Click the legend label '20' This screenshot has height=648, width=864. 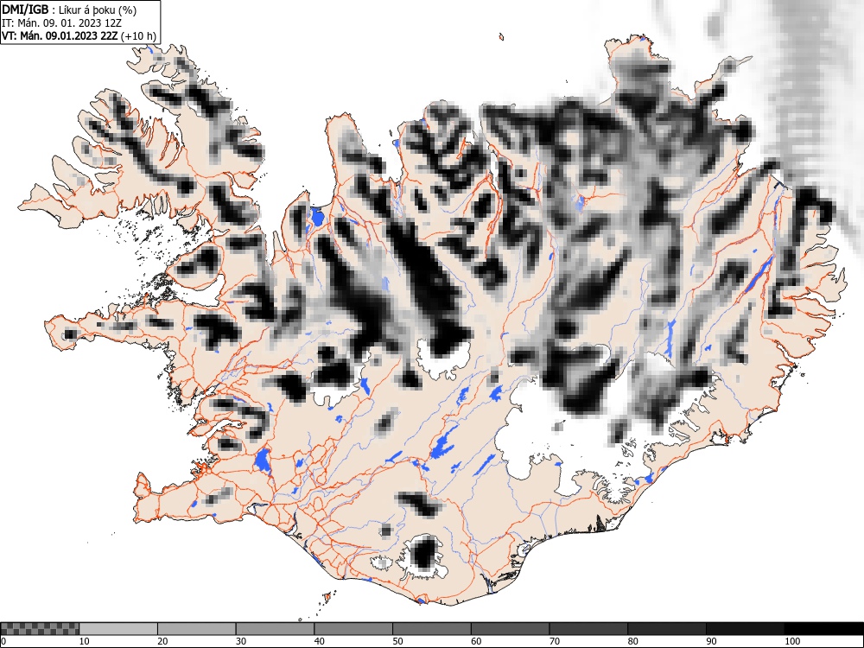click(162, 641)
